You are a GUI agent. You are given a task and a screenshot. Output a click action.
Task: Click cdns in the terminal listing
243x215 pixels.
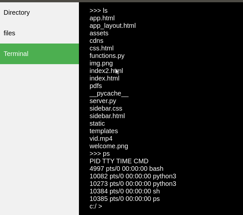[x=96, y=41]
